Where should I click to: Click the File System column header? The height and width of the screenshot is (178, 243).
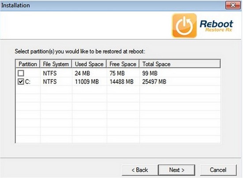tap(56, 64)
